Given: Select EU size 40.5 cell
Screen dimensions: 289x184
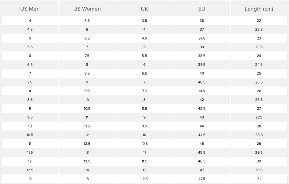Looking at the screenshot, I should (202, 82).
